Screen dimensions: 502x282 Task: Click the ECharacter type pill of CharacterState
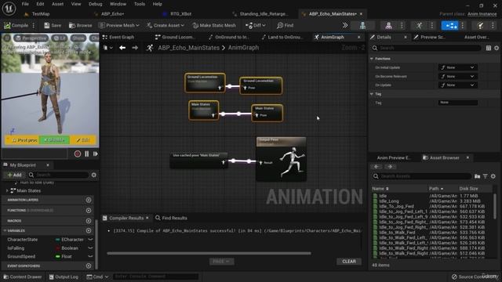(x=69, y=240)
